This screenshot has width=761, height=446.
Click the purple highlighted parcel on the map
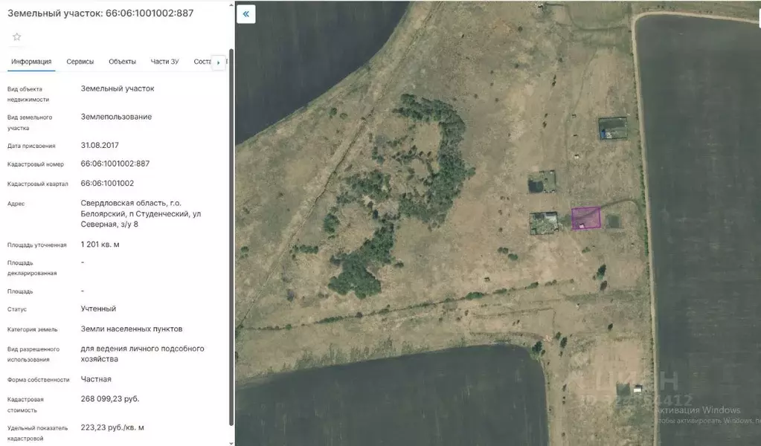tap(585, 218)
